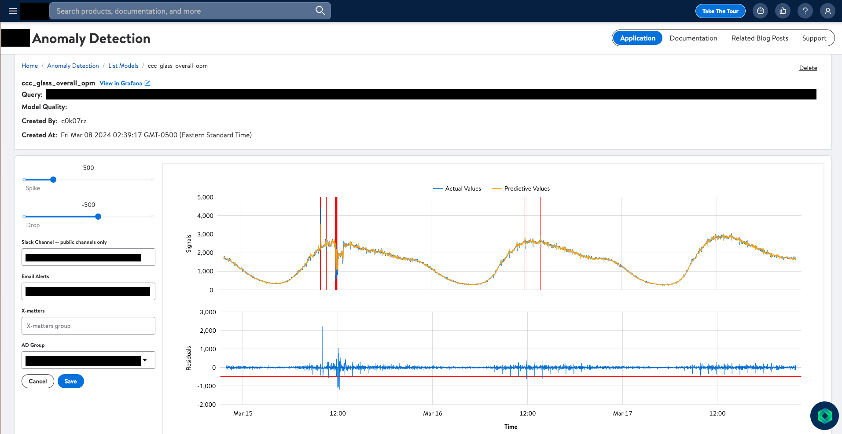Click the thumbs up feedback icon

pyautogui.click(x=783, y=11)
